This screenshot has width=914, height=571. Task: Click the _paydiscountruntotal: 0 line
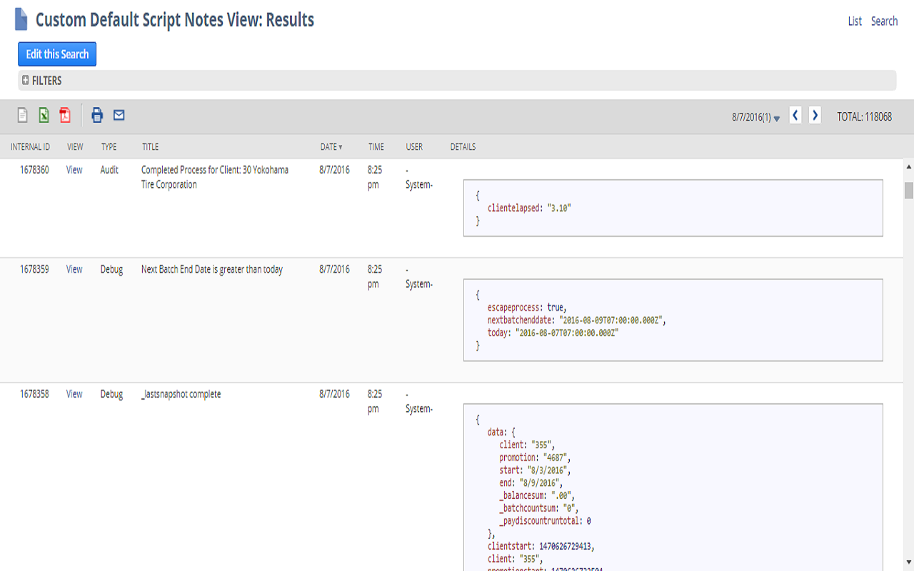[x=545, y=521]
